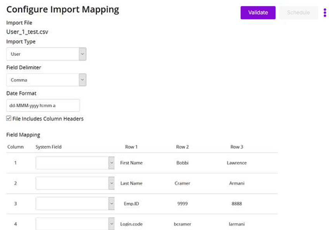Click the Configure Import Mapping heading

[63, 10]
